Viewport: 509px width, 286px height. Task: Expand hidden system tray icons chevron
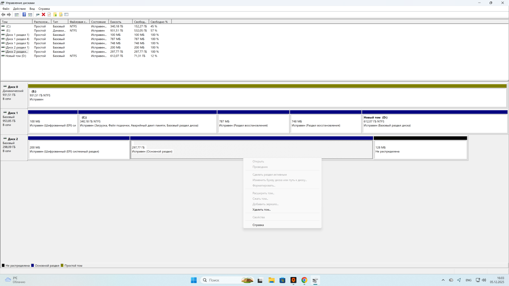pos(443,280)
